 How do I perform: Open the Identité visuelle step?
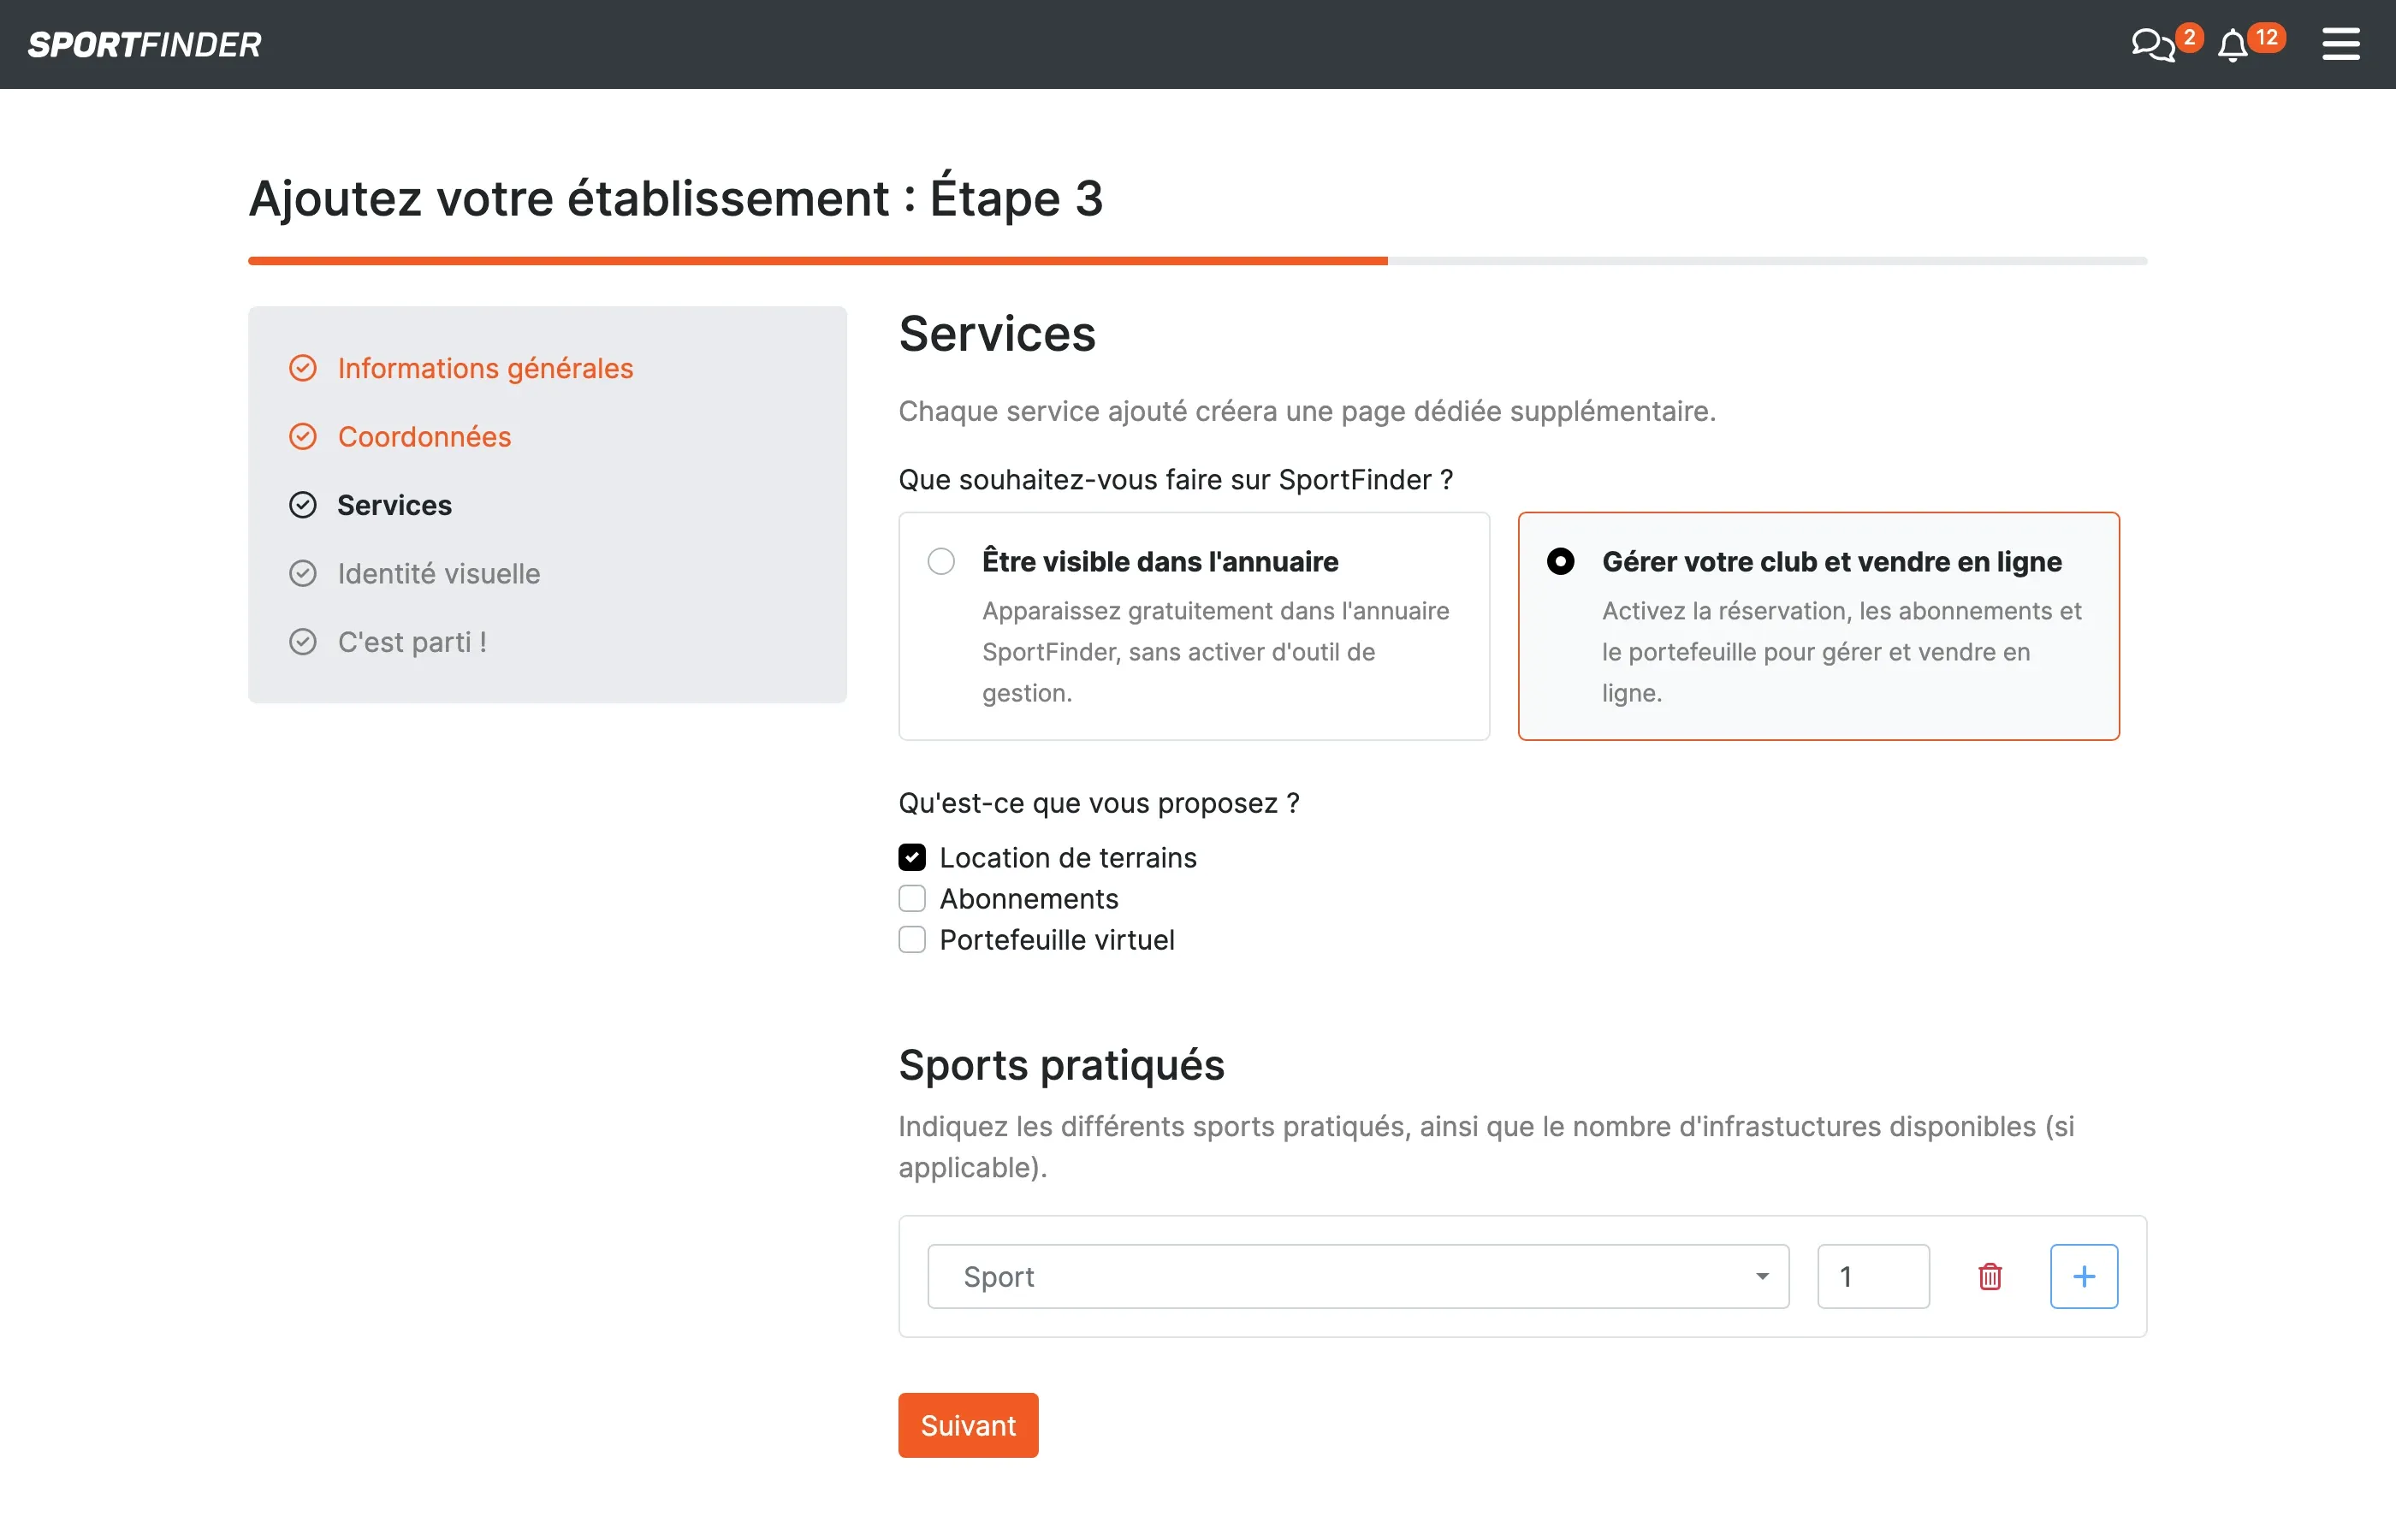pyautogui.click(x=439, y=573)
